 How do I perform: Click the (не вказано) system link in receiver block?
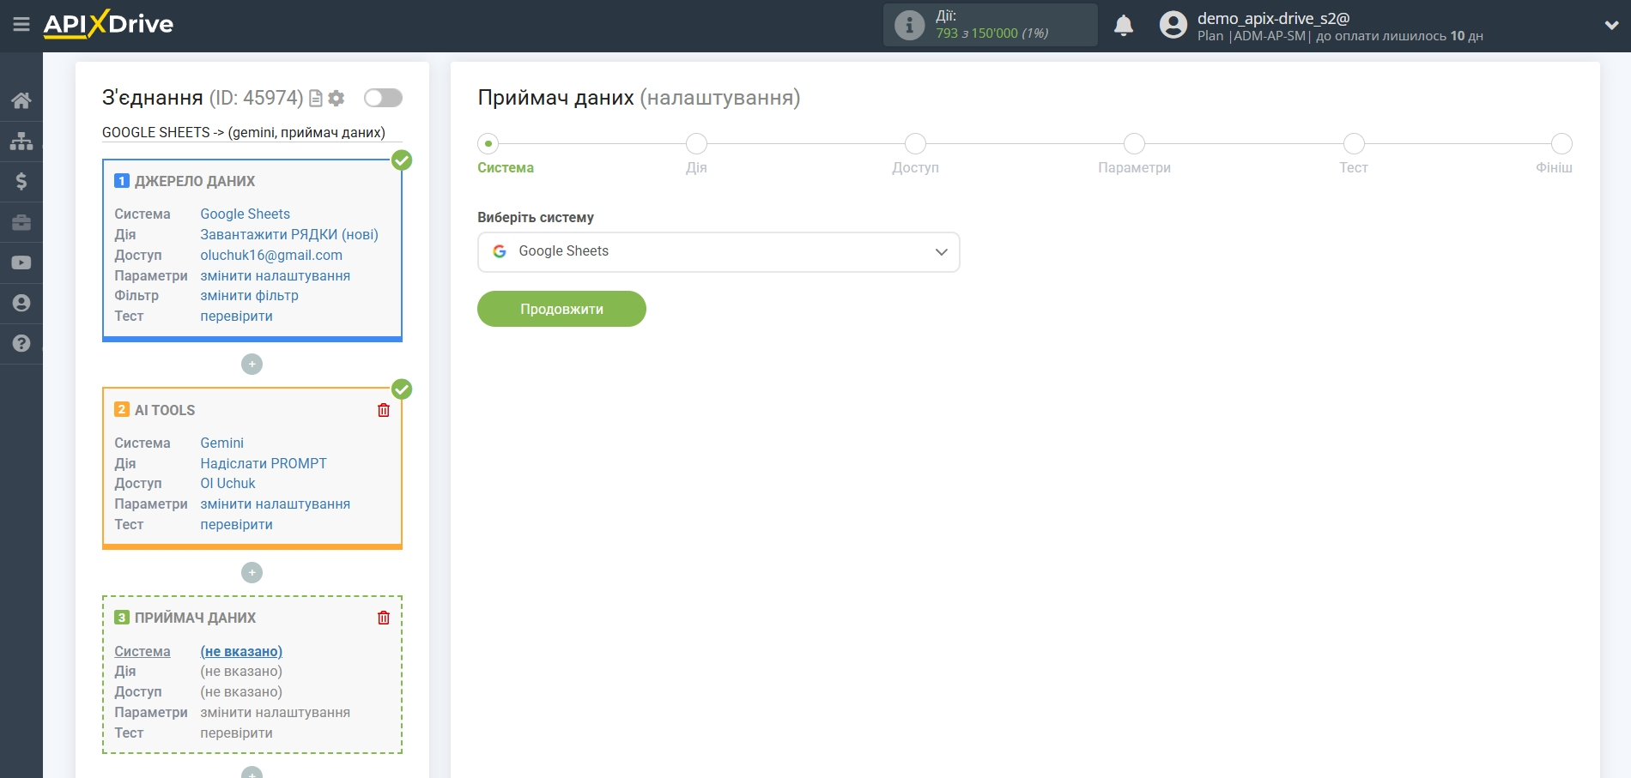click(x=241, y=651)
